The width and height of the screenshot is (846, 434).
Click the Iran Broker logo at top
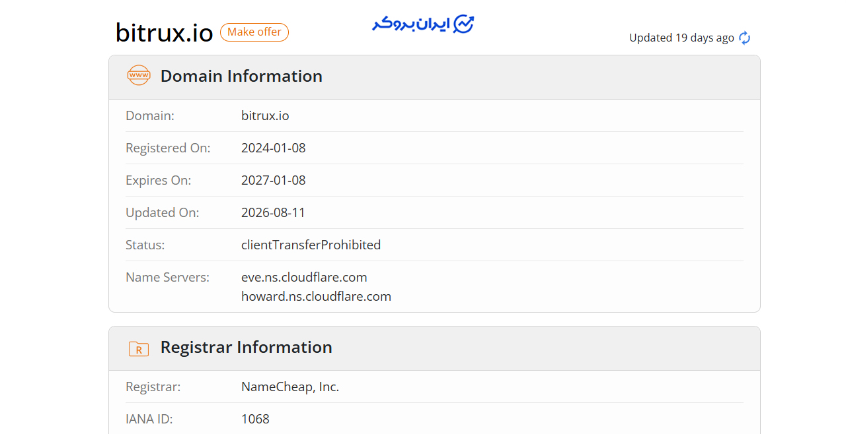[423, 24]
